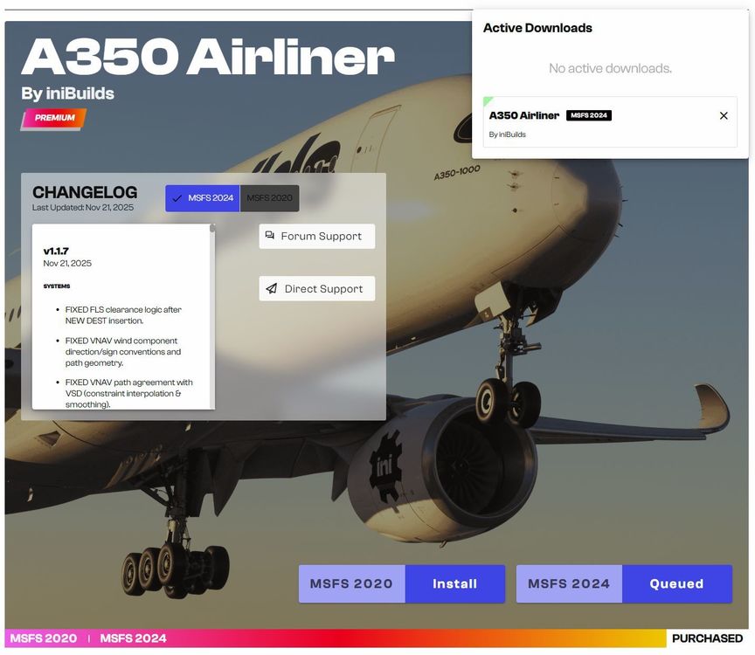Remove A350 Airliner from download queue
The height and width of the screenshot is (655, 755).
tap(724, 115)
